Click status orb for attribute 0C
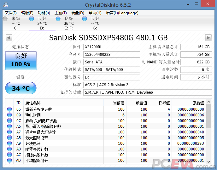 9,120
